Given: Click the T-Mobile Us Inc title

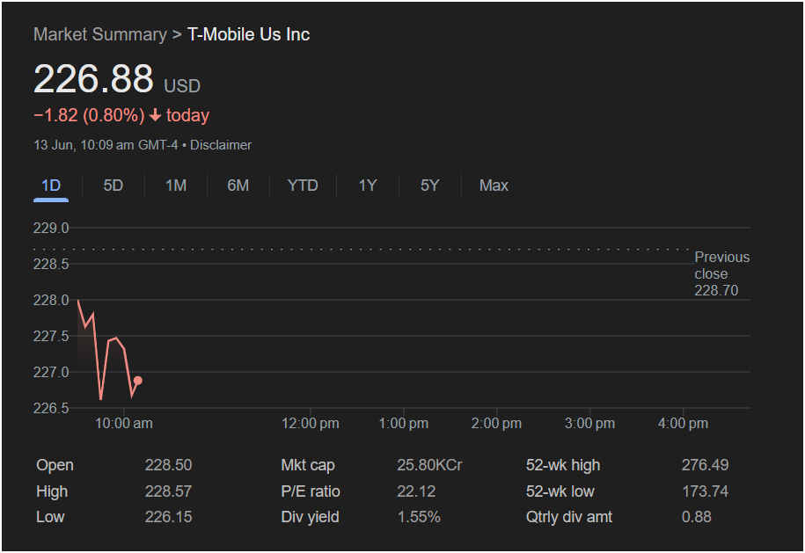Looking at the screenshot, I should 248,34.
